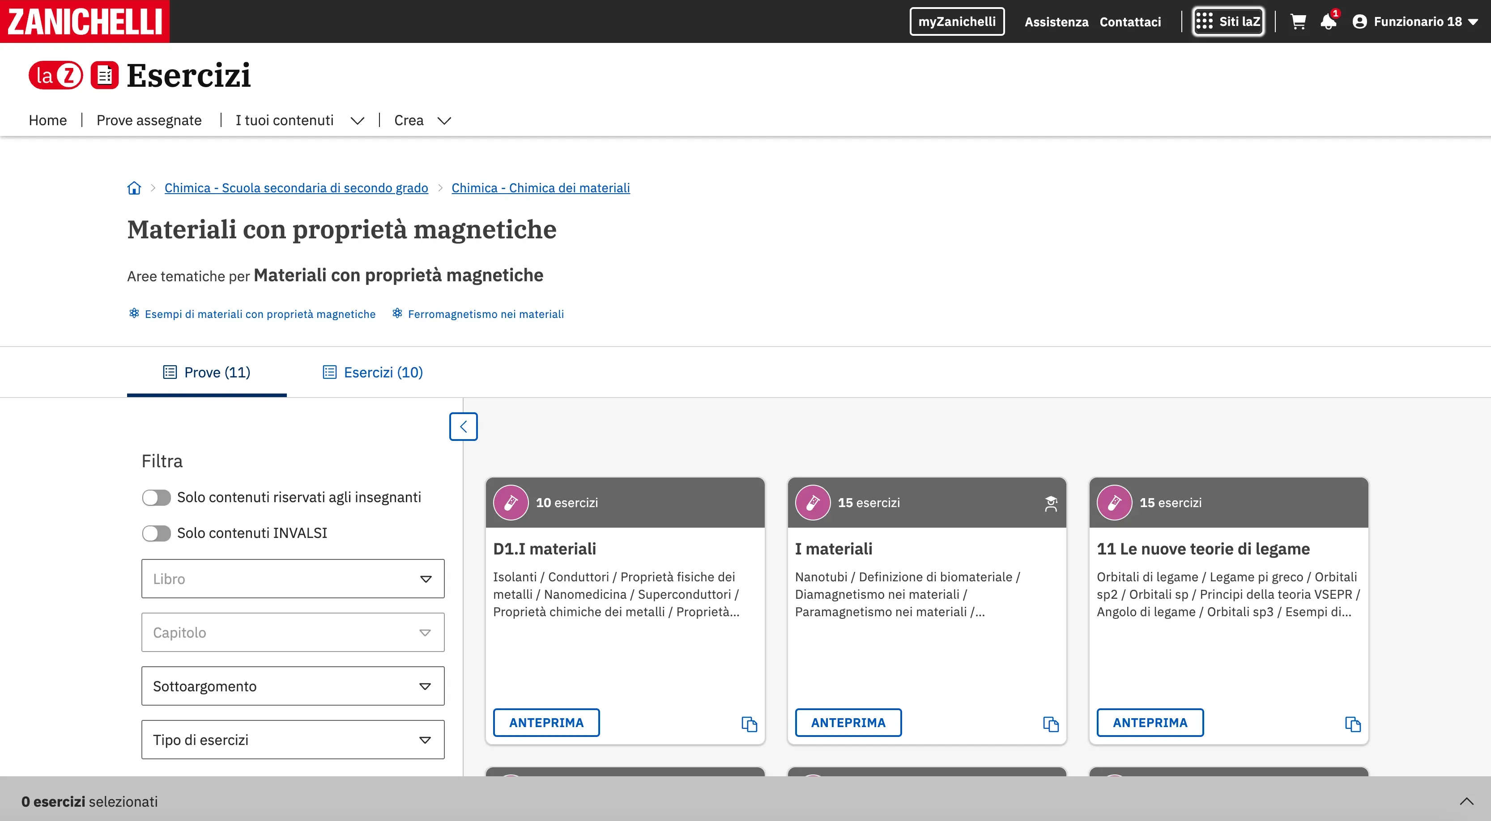Click the teacher icon on I materiali card
The width and height of the screenshot is (1491, 821).
tap(1051, 504)
